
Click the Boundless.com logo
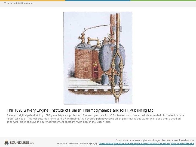click(x=19, y=143)
